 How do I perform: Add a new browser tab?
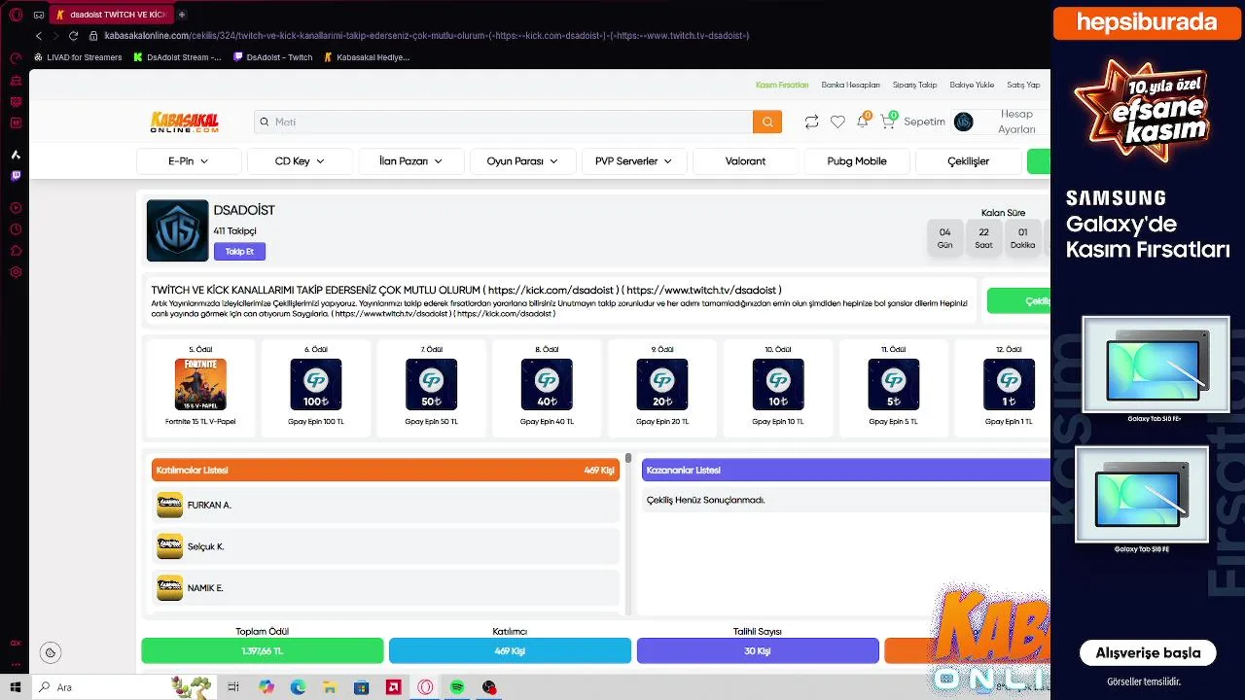[182, 15]
